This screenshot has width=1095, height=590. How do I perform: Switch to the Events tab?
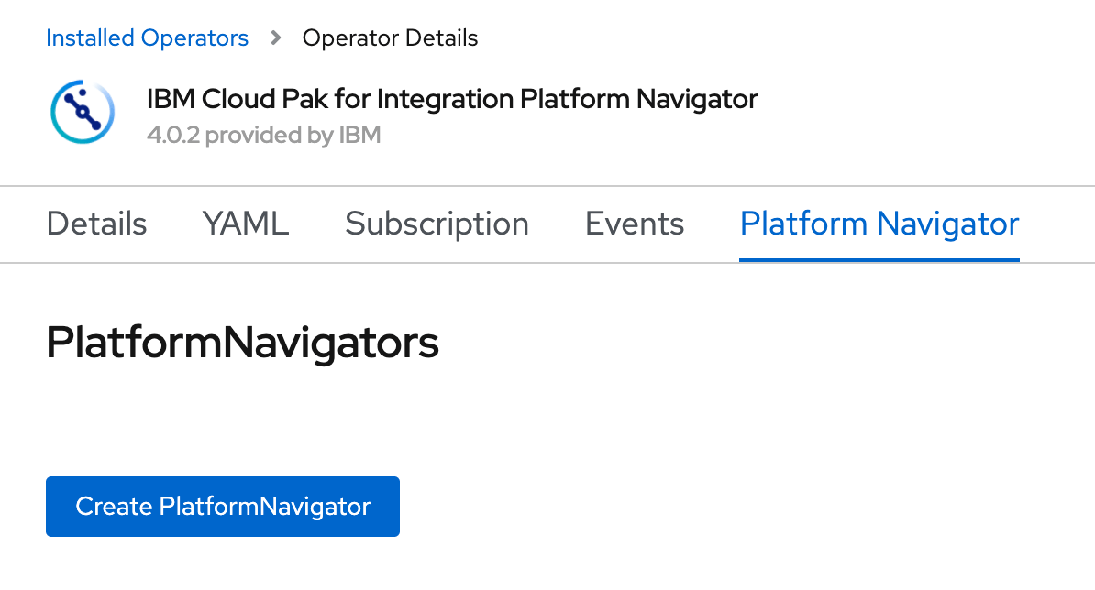pos(634,224)
